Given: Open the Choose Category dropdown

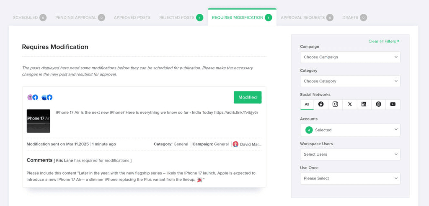Looking at the screenshot, I should (x=350, y=81).
